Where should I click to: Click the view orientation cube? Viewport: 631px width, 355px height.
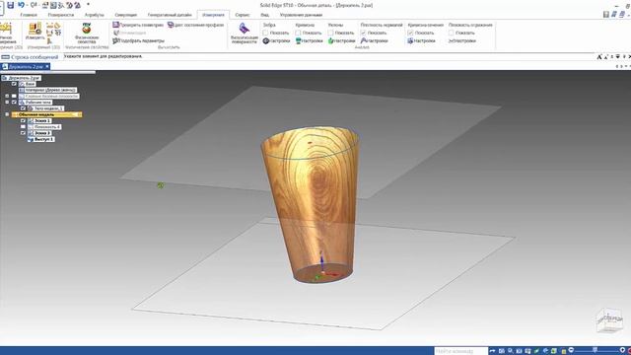[x=610, y=319]
